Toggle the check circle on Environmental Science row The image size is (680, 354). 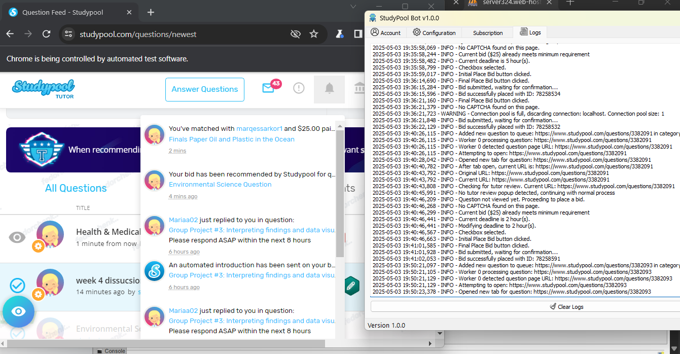coord(17,333)
